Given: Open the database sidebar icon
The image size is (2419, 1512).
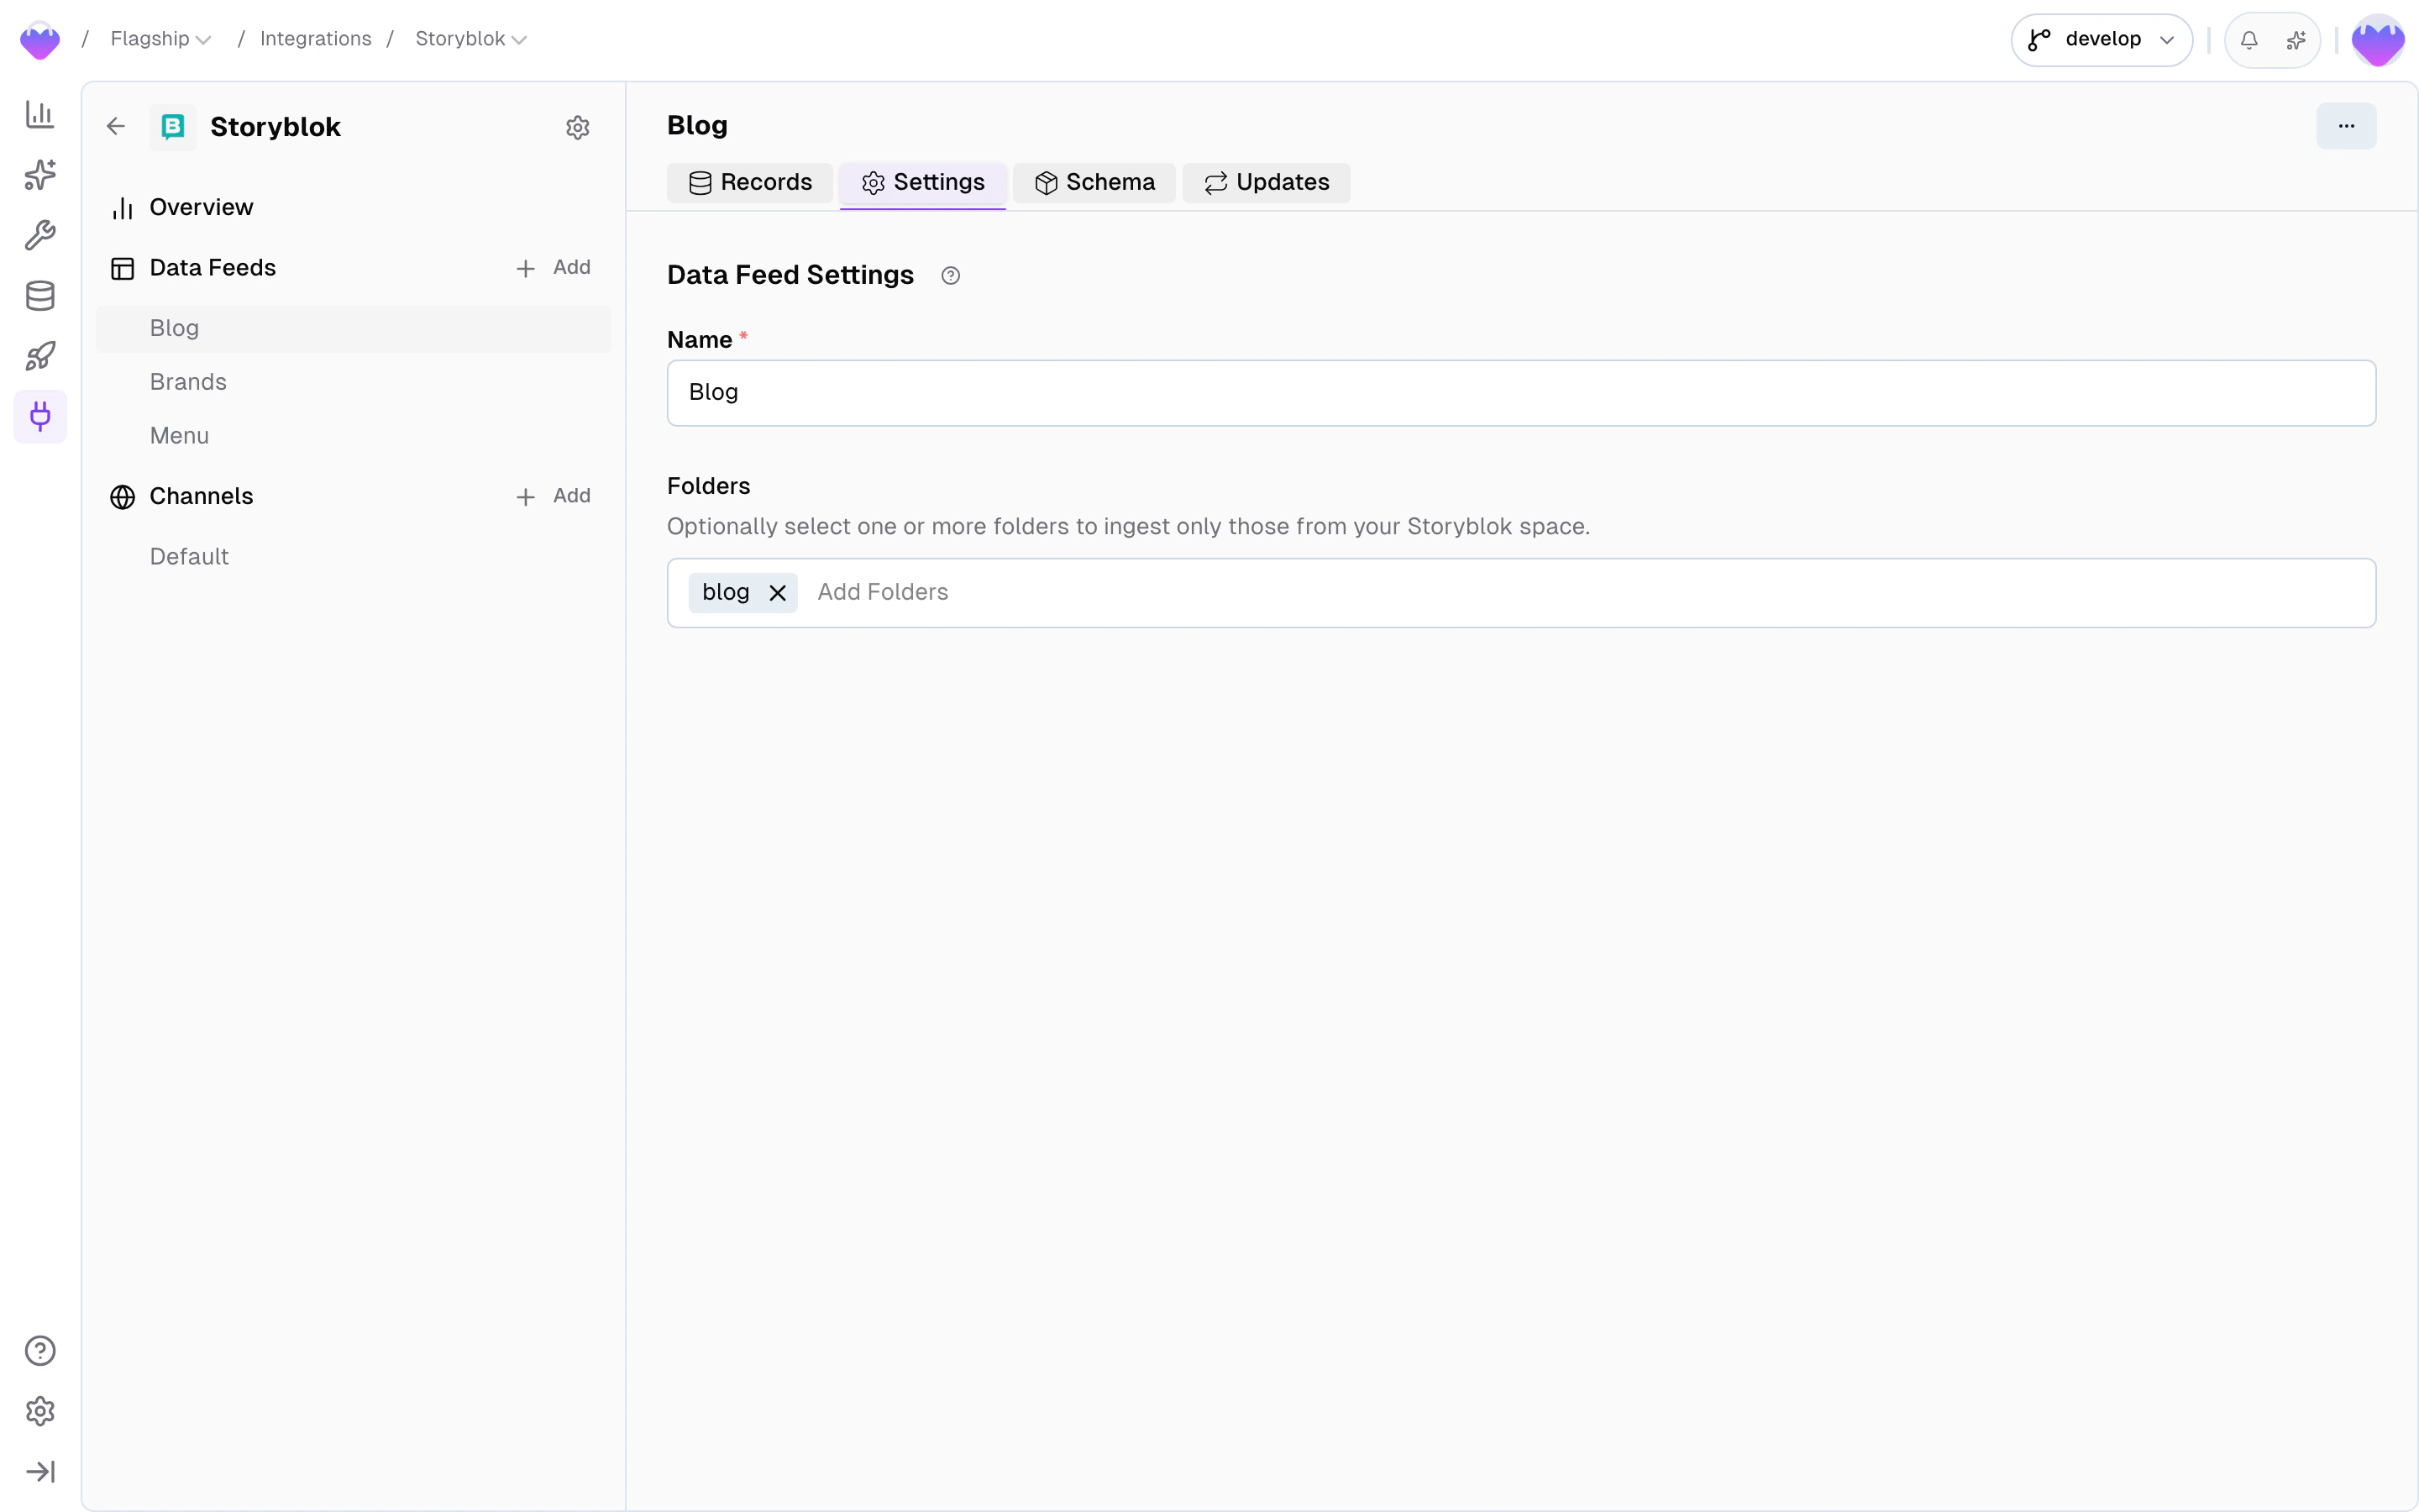Looking at the screenshot, I should point(40,296).
